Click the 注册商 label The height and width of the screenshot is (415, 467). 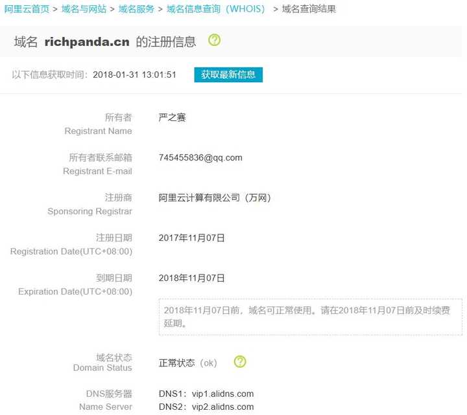pyautogui.click(x=118, y=197)
